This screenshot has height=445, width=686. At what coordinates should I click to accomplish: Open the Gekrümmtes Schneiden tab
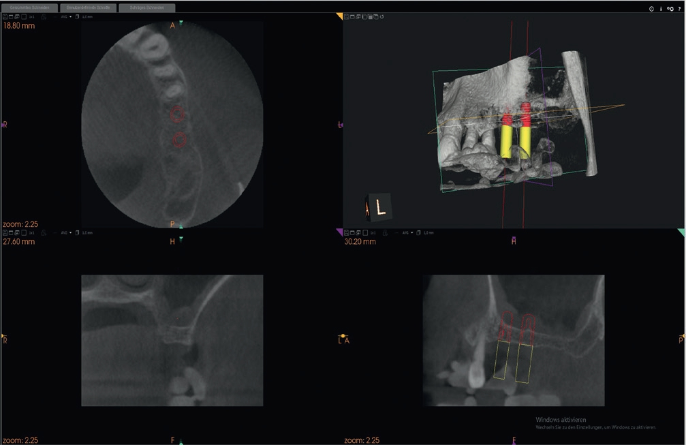click(x=28, y=8)
